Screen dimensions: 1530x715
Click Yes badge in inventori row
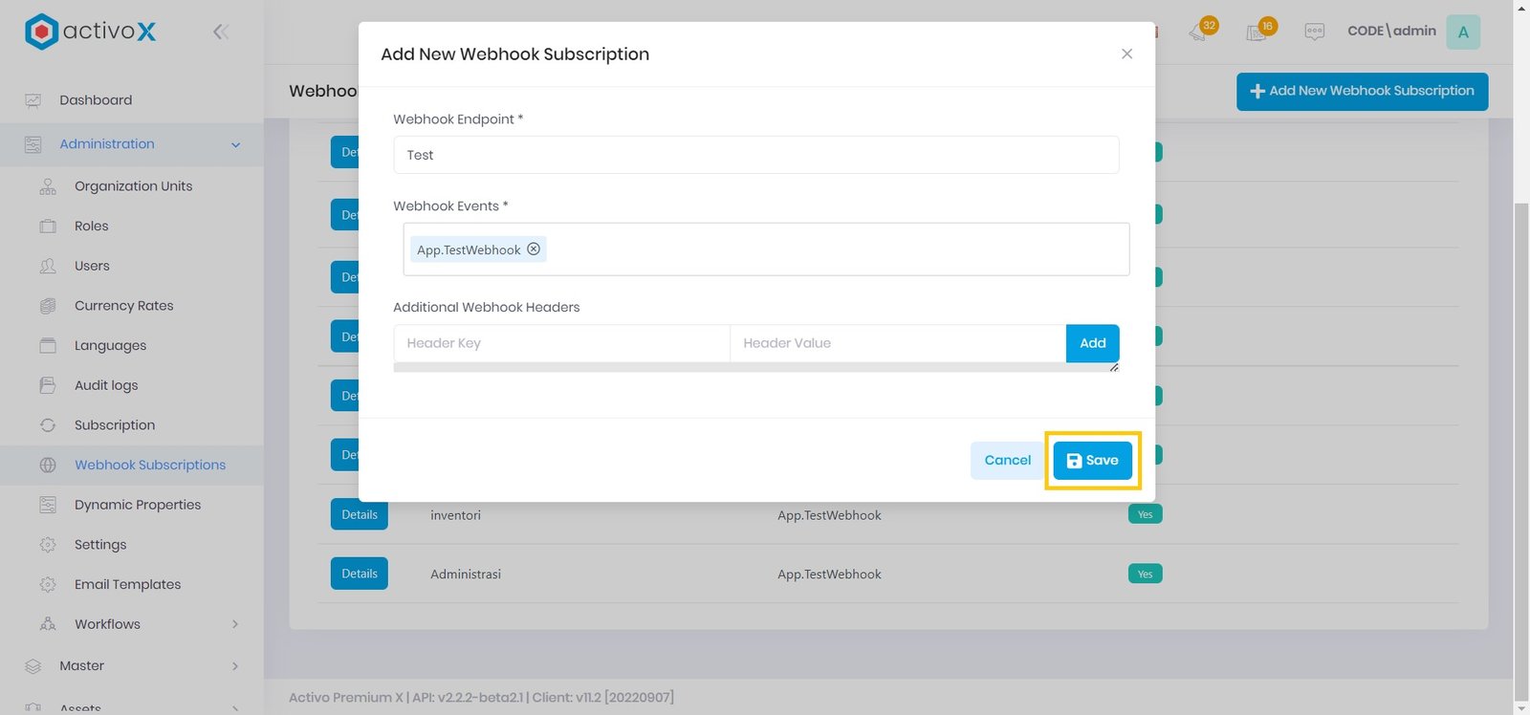pos(1145,514)
